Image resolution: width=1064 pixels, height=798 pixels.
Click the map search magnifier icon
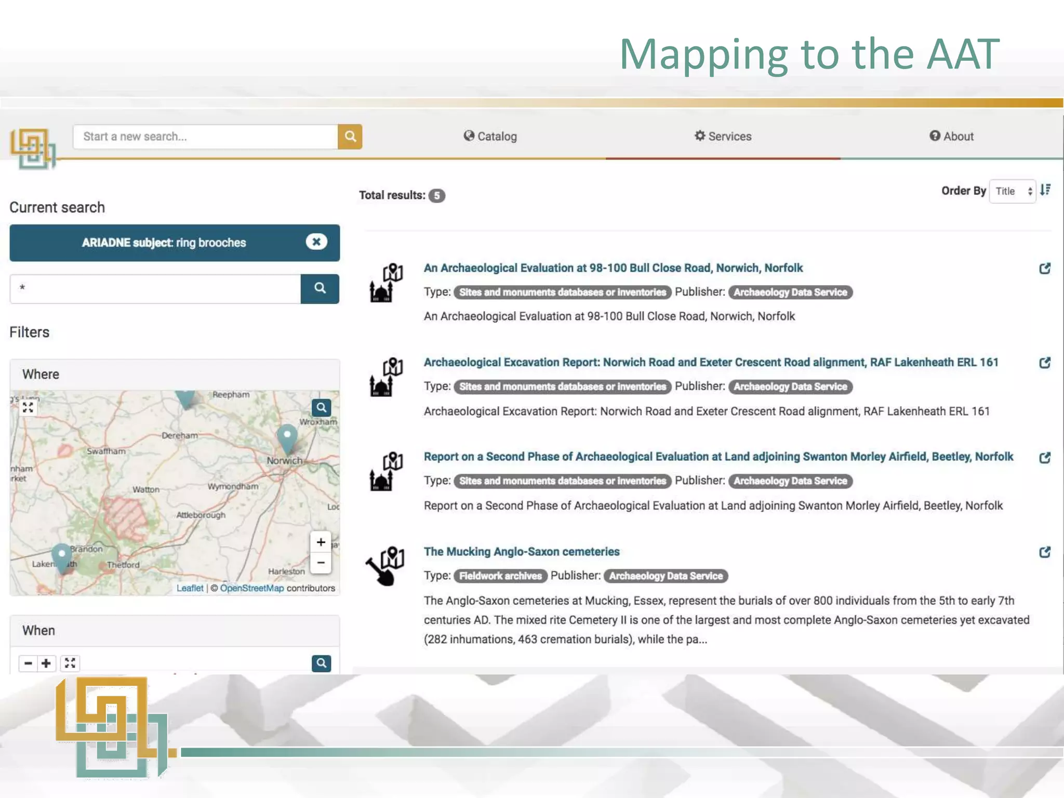coord(321,408)
